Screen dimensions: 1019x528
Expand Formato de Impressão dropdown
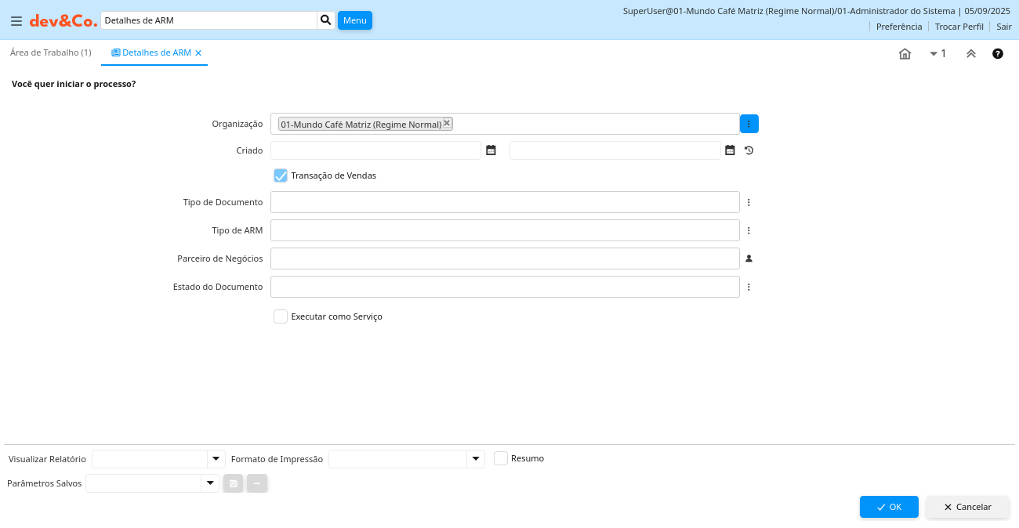coord(475,459)
